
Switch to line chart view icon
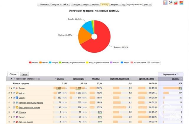170,3
